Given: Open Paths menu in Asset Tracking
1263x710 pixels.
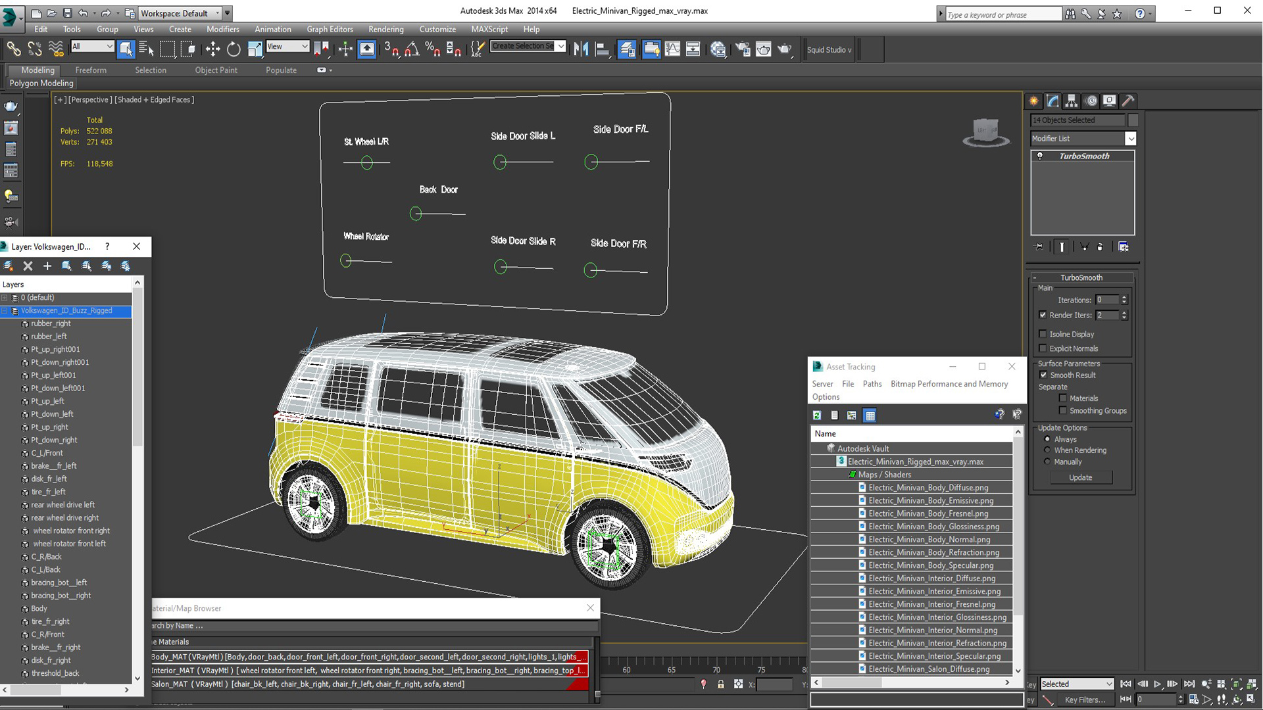Looking at the screenshot, I should (x=872, y=384).
